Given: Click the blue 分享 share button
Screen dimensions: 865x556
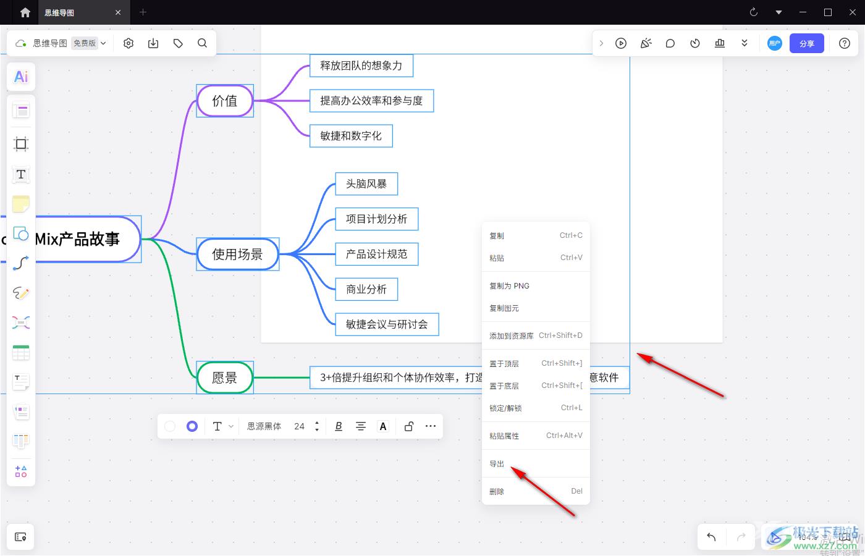Looking at the screenshot, I should [x=807, y=43].
